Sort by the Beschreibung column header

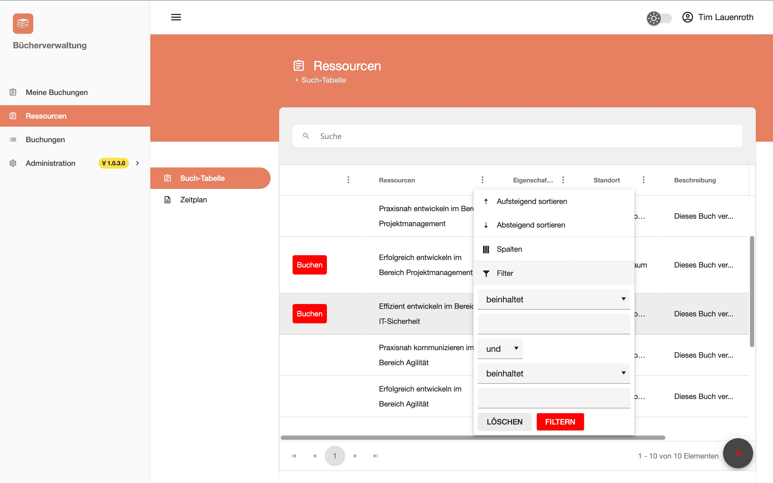695,180
